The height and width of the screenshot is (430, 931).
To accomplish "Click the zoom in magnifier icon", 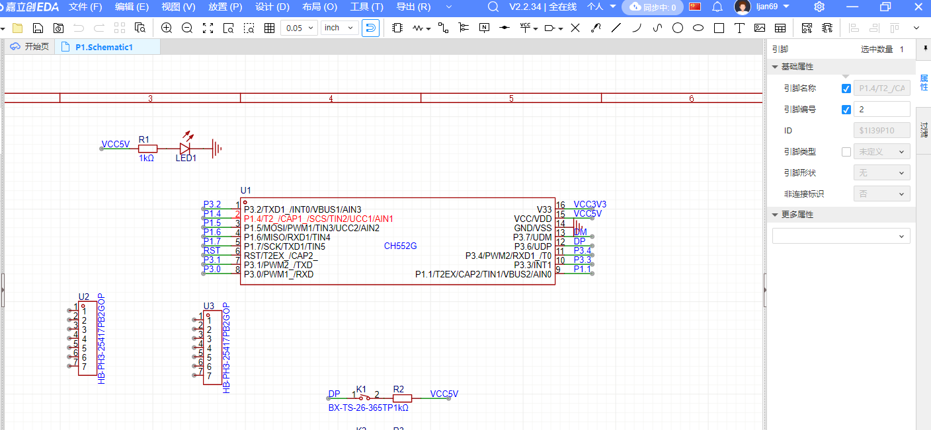I will click(167, 28).
